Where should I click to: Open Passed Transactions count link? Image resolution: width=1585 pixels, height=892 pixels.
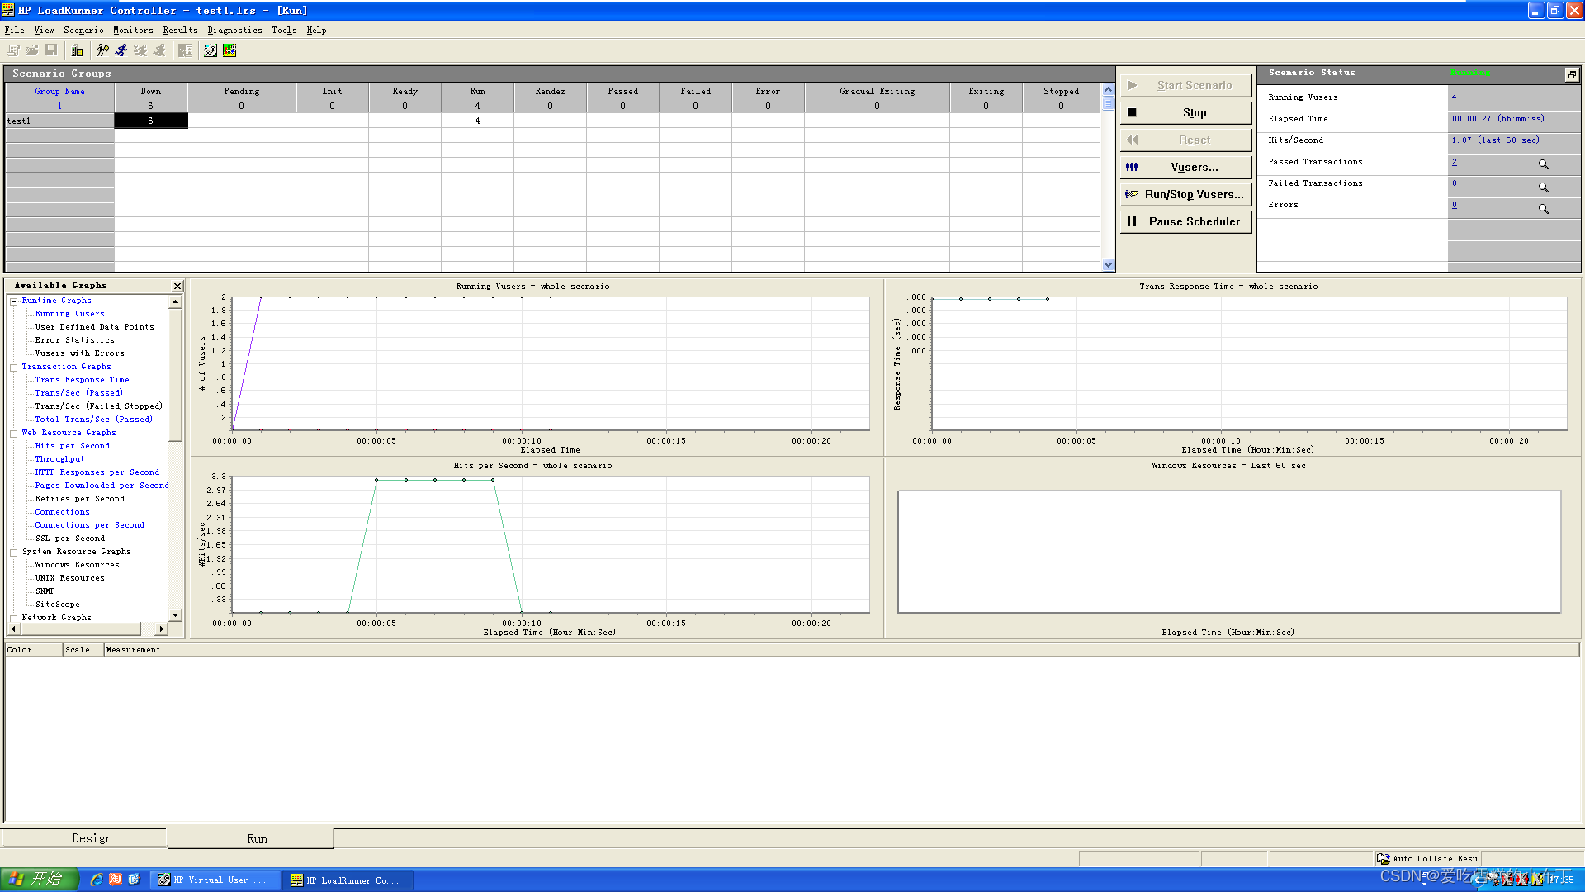click(1455, 162)
